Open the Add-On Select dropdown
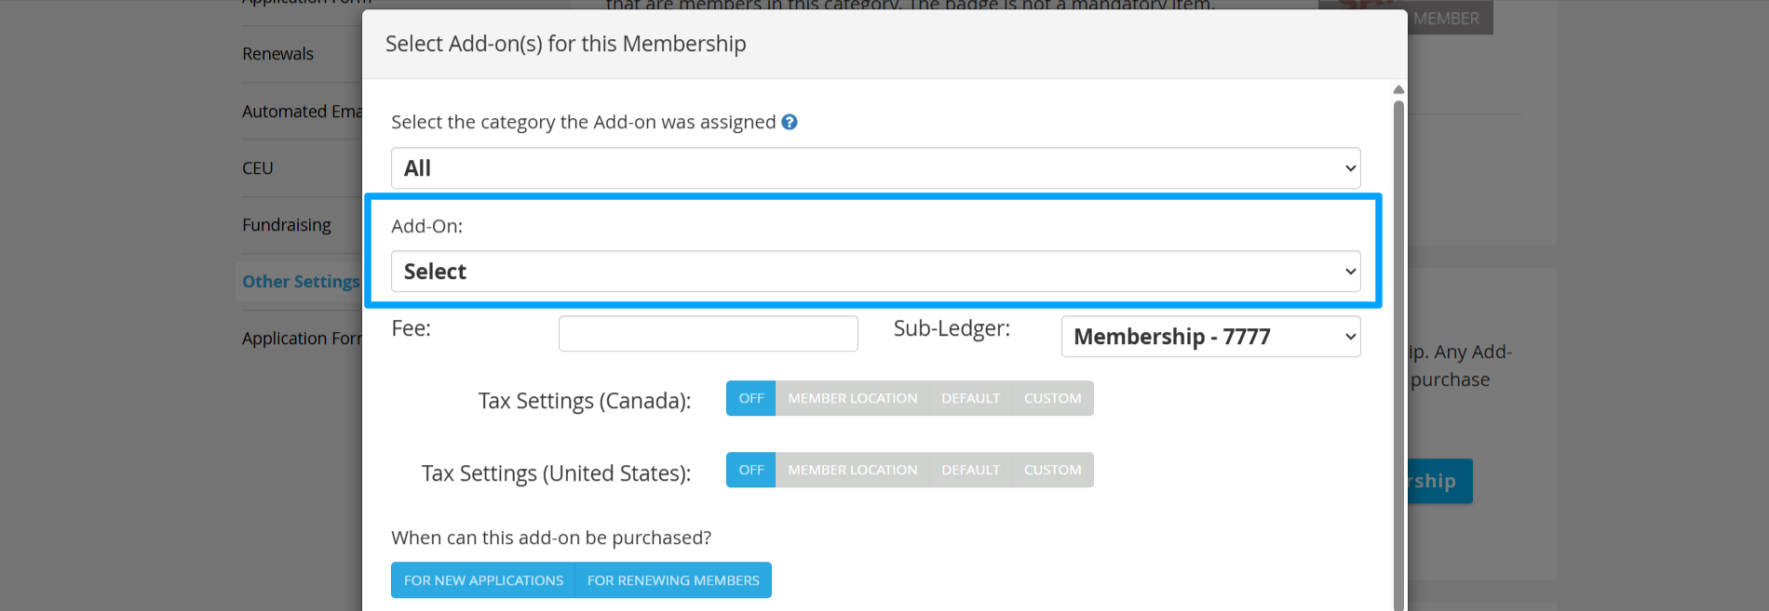The width and height of the screenshot is (1769, 611). [x=875, y=272]
